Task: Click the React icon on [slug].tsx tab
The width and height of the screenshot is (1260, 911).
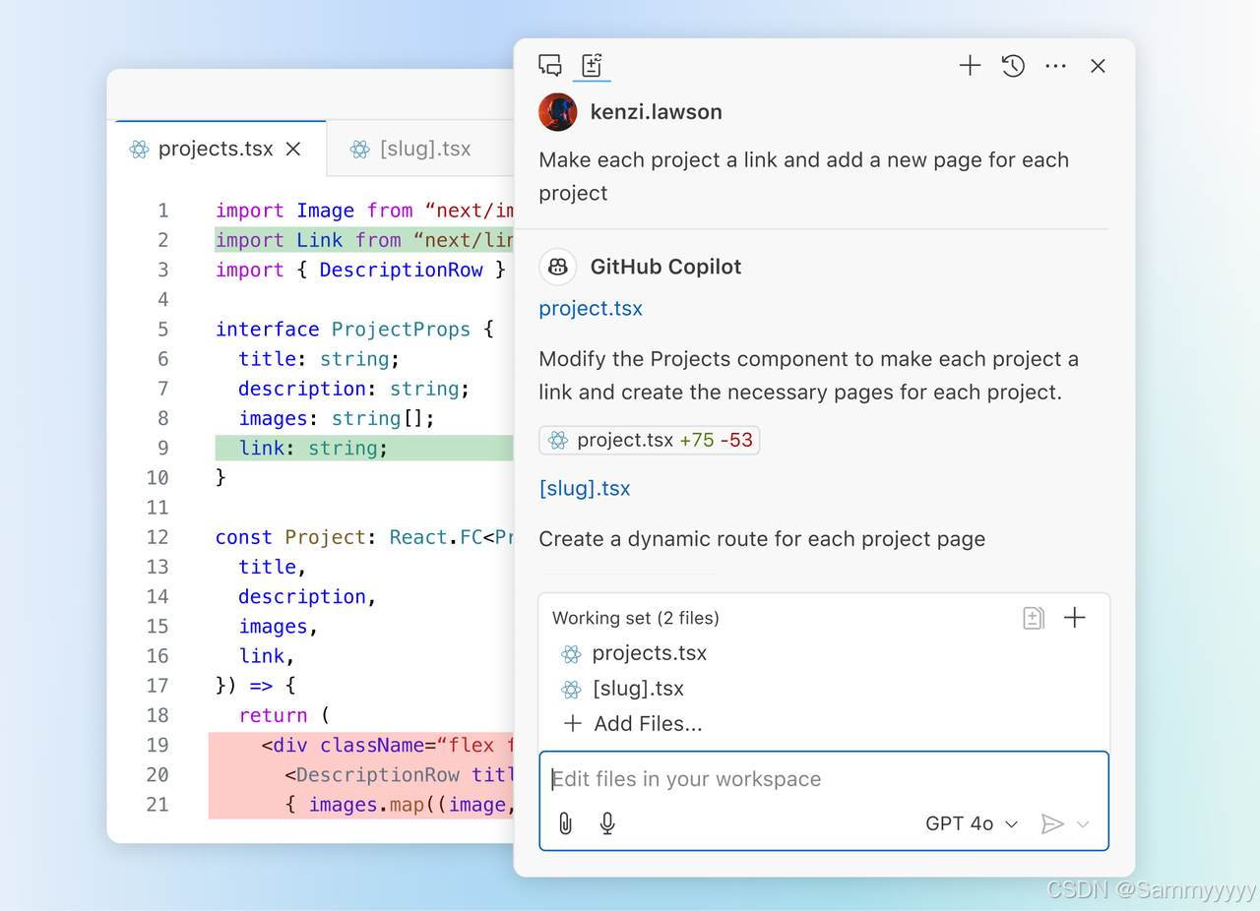Action: tap(360, 150)
